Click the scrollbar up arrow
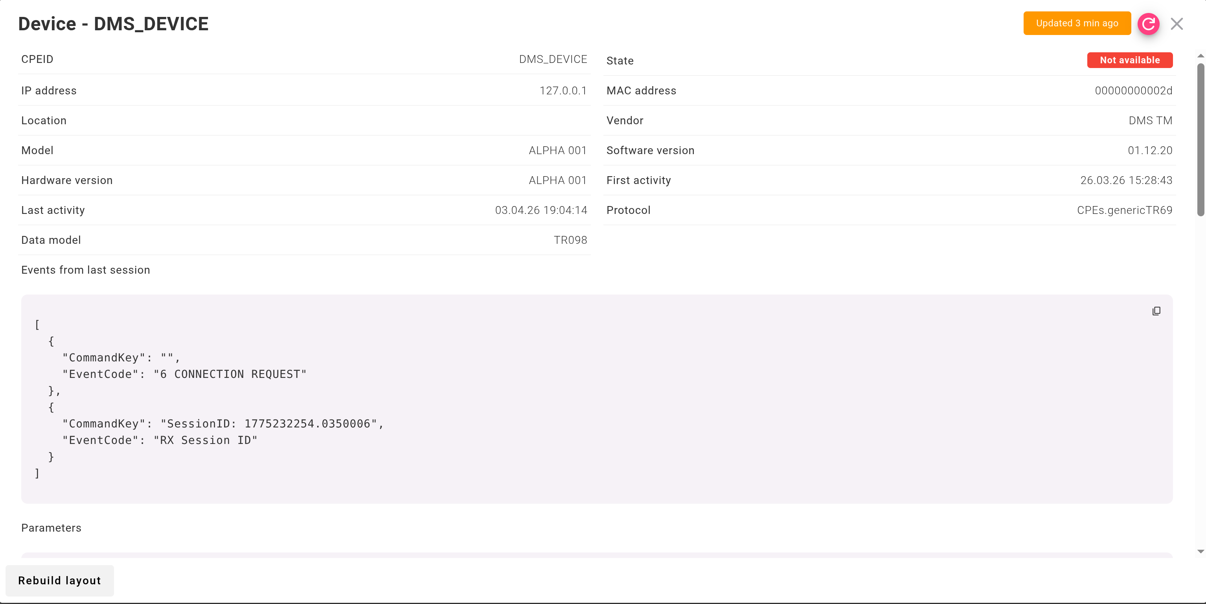 [1201, 56]
